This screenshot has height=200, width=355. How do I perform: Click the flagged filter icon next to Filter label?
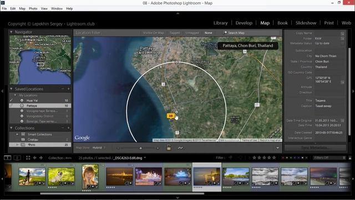pyautogui.click(x=230, y=158)
